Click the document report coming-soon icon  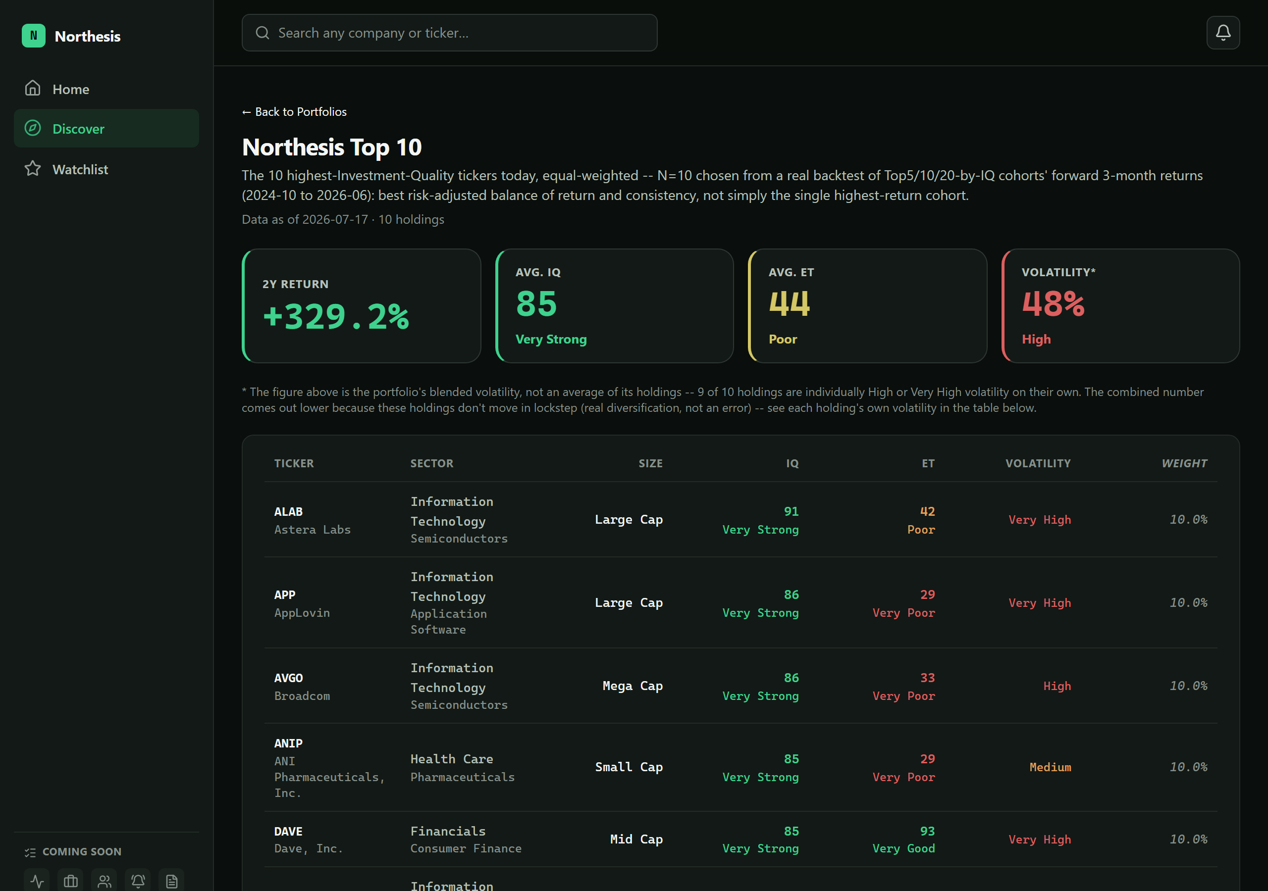[x=172, y=881]
